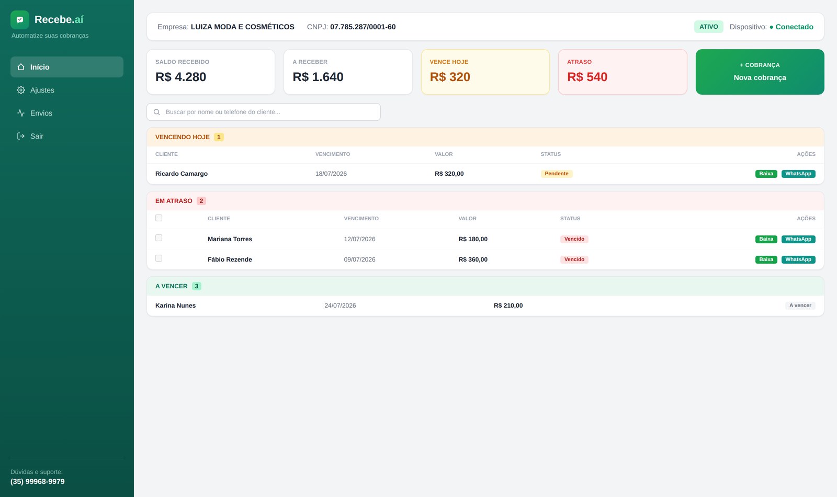Image resolution: width=837 pixels, height=497 pixels.
Task: Click the Nova cobrança button
Action: point(760,72)
